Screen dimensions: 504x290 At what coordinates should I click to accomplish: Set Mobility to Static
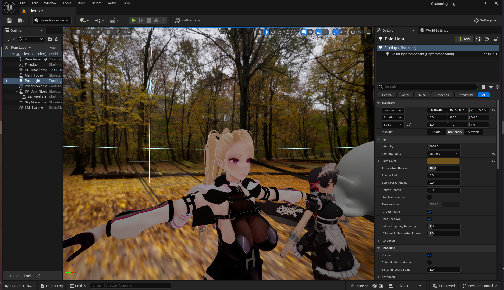[436, 132]
